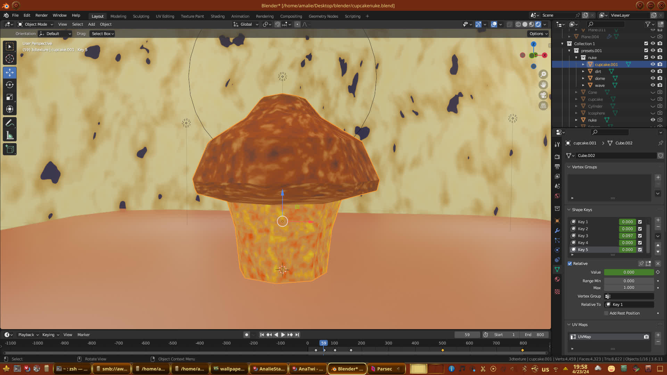667x375 pixels.
Task: Select the Rotate tool in the toolbar
Action: tap(10, 85)
